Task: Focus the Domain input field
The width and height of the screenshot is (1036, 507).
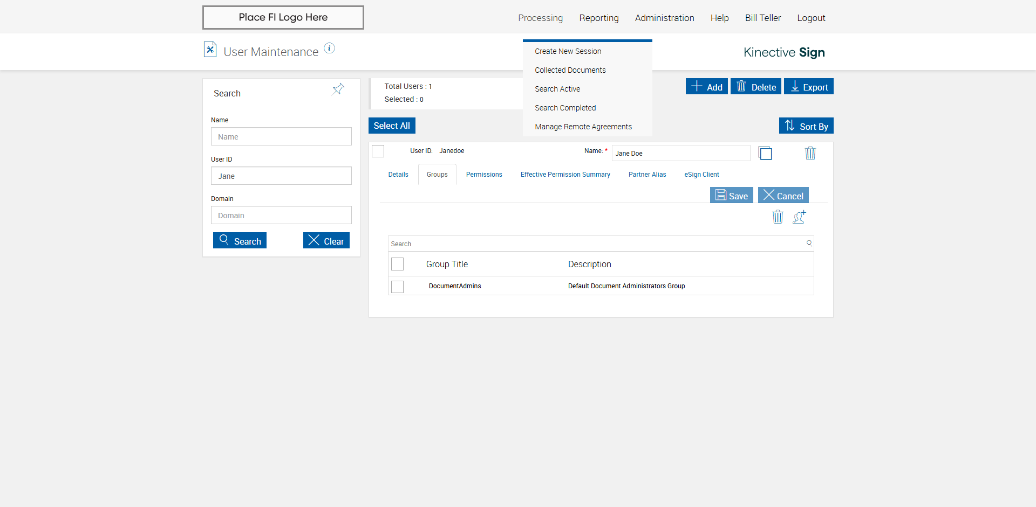Action: point(281,215)
